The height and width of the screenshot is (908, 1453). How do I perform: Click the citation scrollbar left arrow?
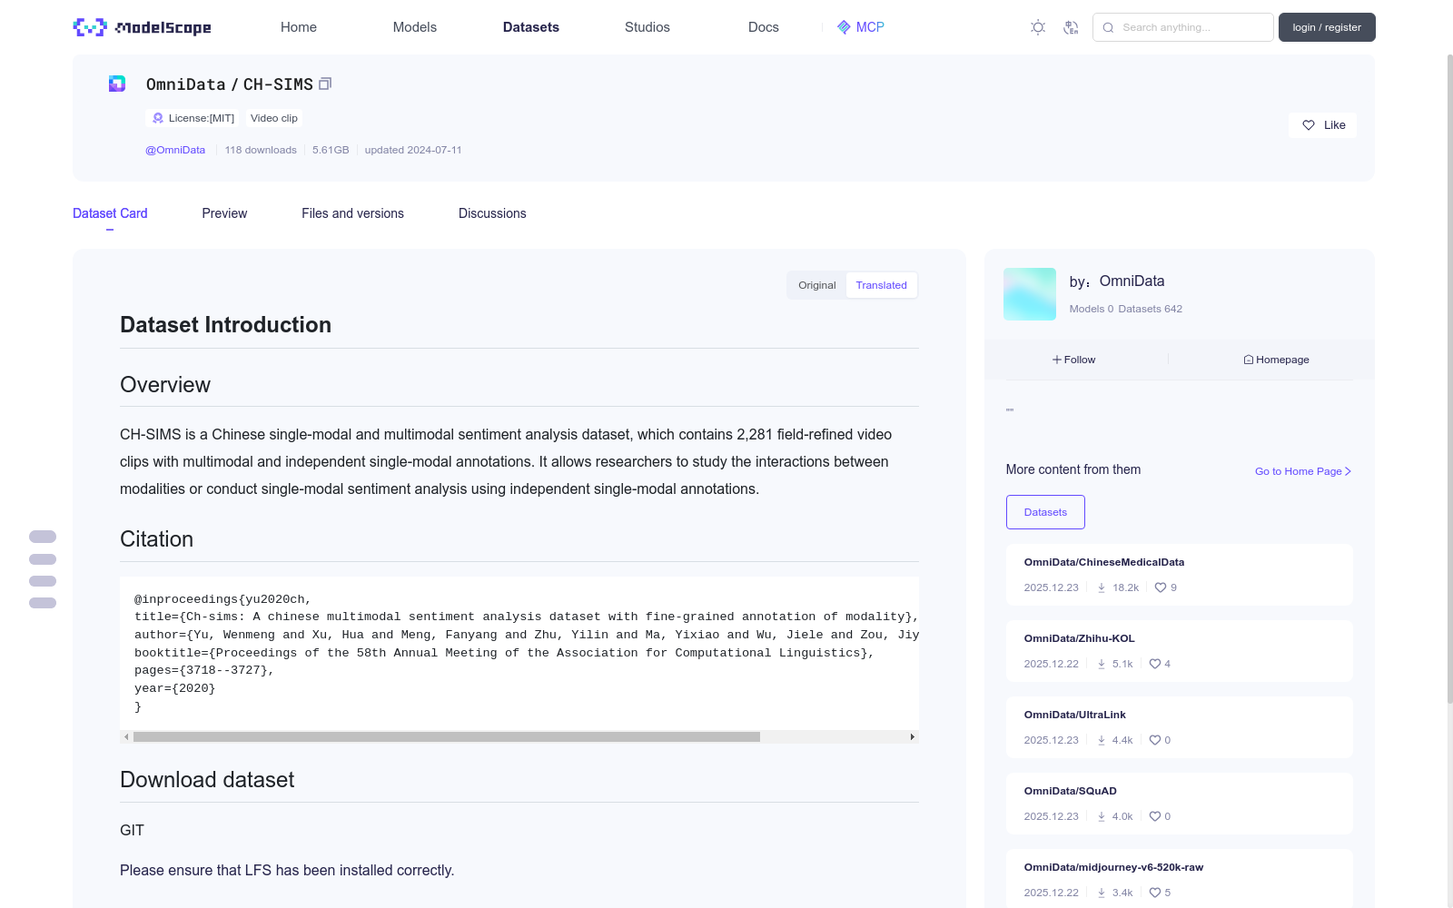coord(126,737)
